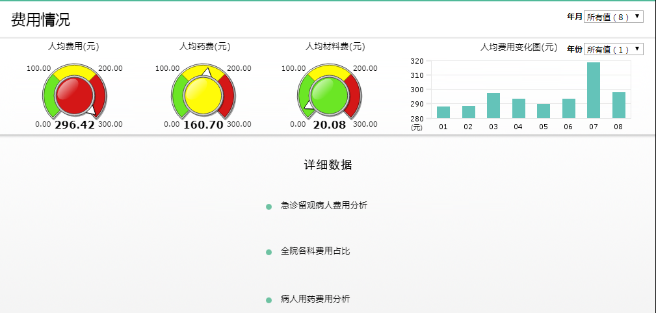Click the month 08 bar in the chart
The height and width of the screenshot is (313, 656).
[618, 105]
